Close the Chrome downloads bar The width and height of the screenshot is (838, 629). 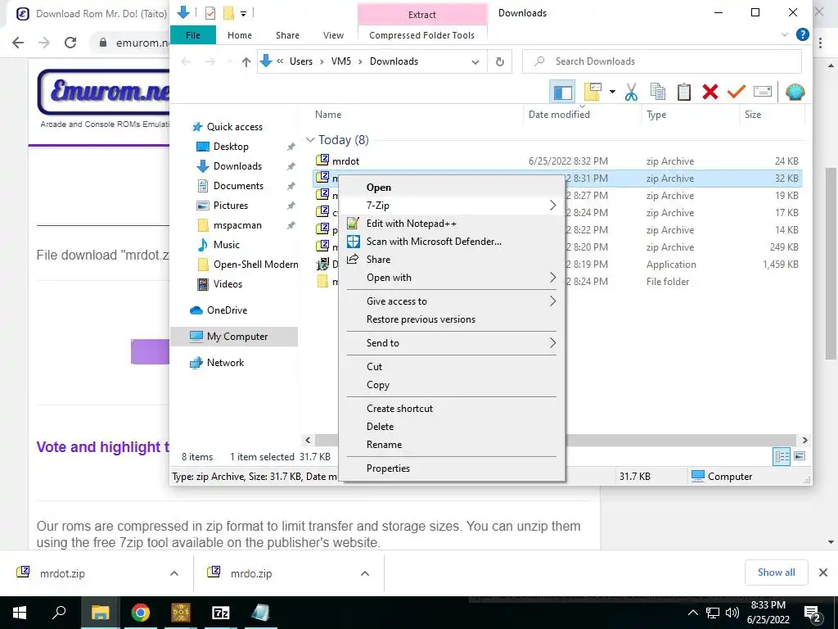pyautogui.click(x=823, y=572)
